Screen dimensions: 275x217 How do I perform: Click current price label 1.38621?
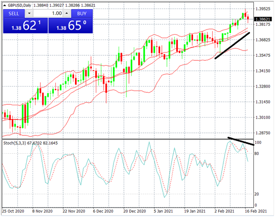(263, 19)
